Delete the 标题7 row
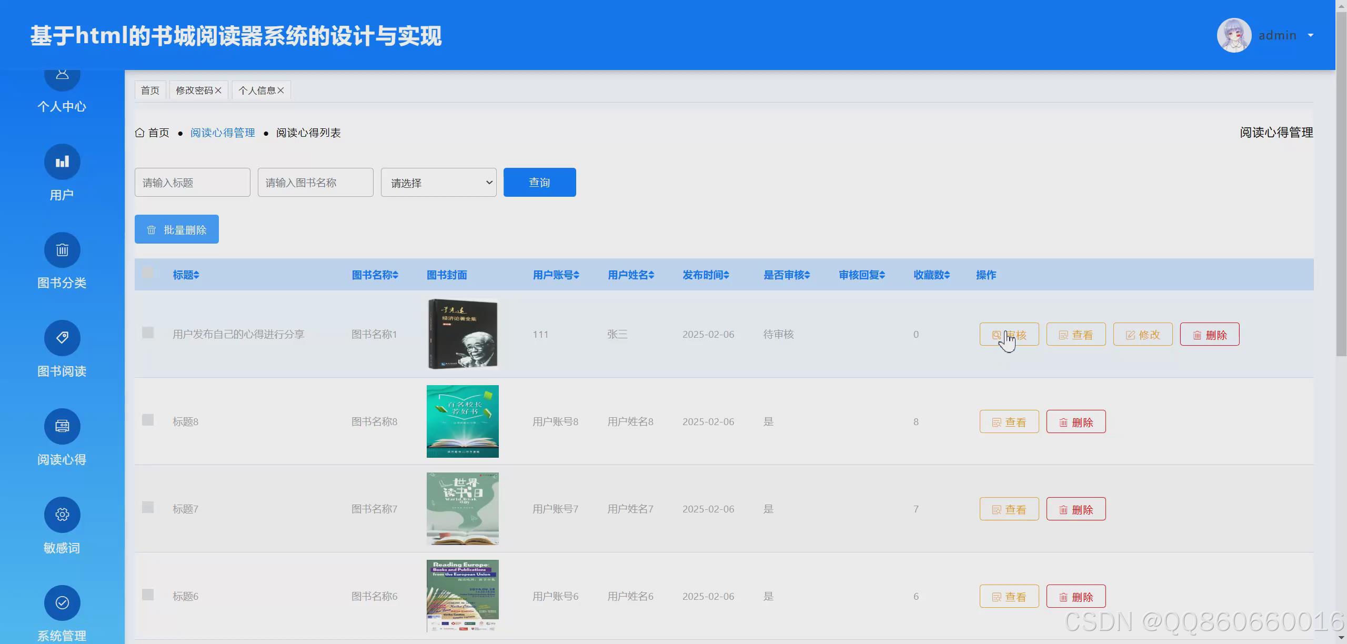This screenshot has width=1347, height=644. 1076,509
